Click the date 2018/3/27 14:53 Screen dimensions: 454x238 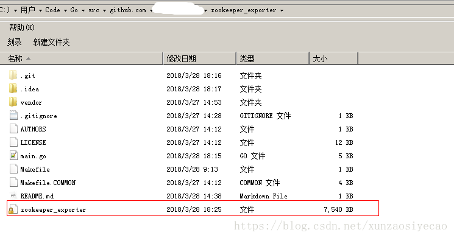click(x=194, y=102)
